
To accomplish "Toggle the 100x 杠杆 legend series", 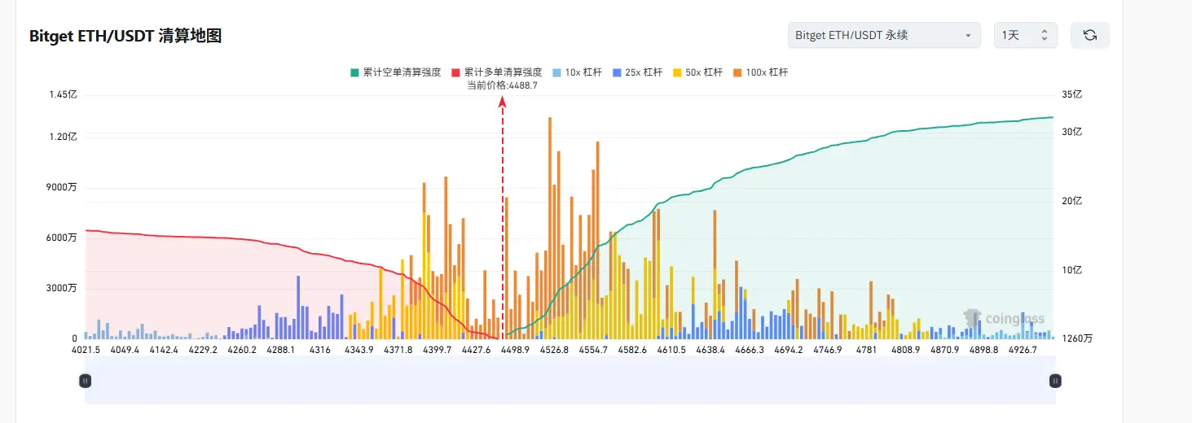I will 760,72.
